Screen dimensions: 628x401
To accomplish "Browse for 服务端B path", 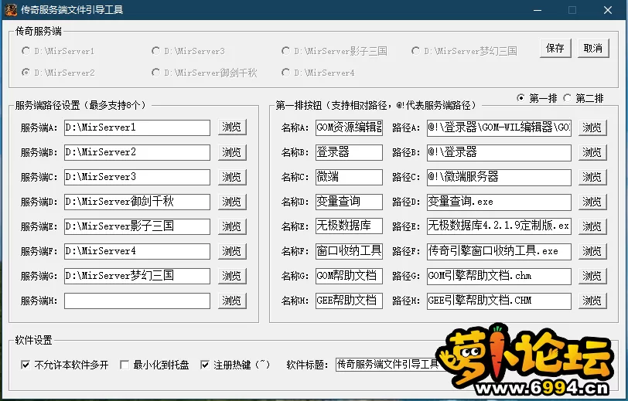I will [232, 152].
